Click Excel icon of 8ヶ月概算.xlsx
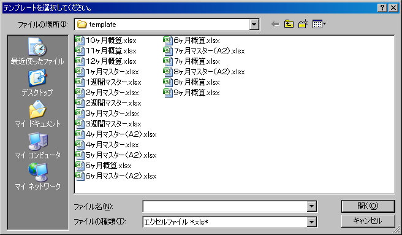Image resolution: width=402 pixels, height=235 pixels. click(168, 82)
